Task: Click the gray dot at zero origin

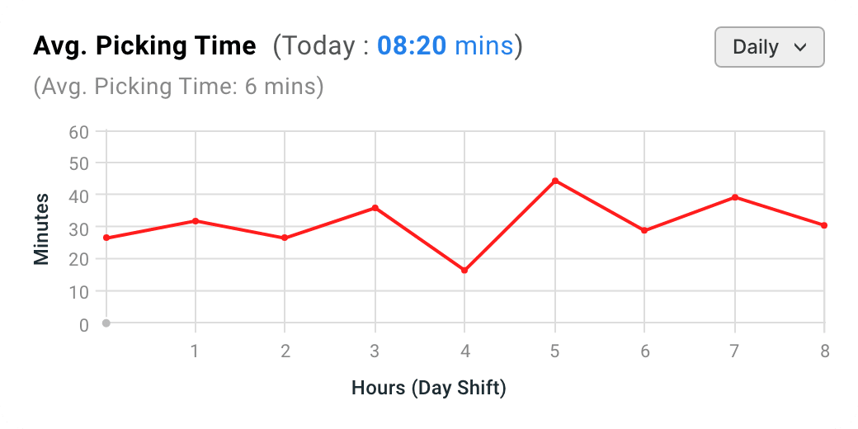Action: (x=106, y=323)
